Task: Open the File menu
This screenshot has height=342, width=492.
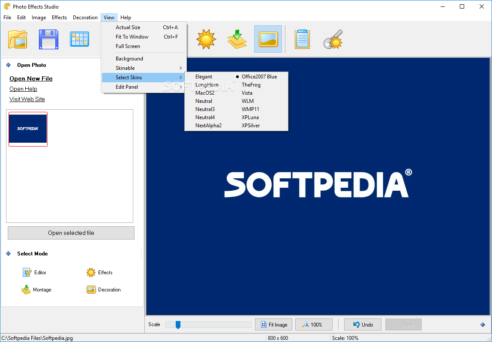Action: (x=7, y=18)
